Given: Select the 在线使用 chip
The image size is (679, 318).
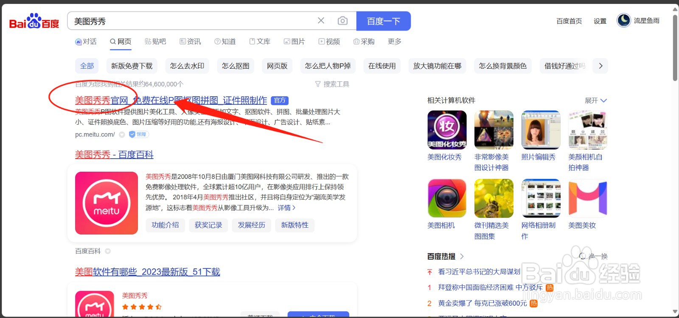Looking at the screenshot, I should (x=382, y=66).
